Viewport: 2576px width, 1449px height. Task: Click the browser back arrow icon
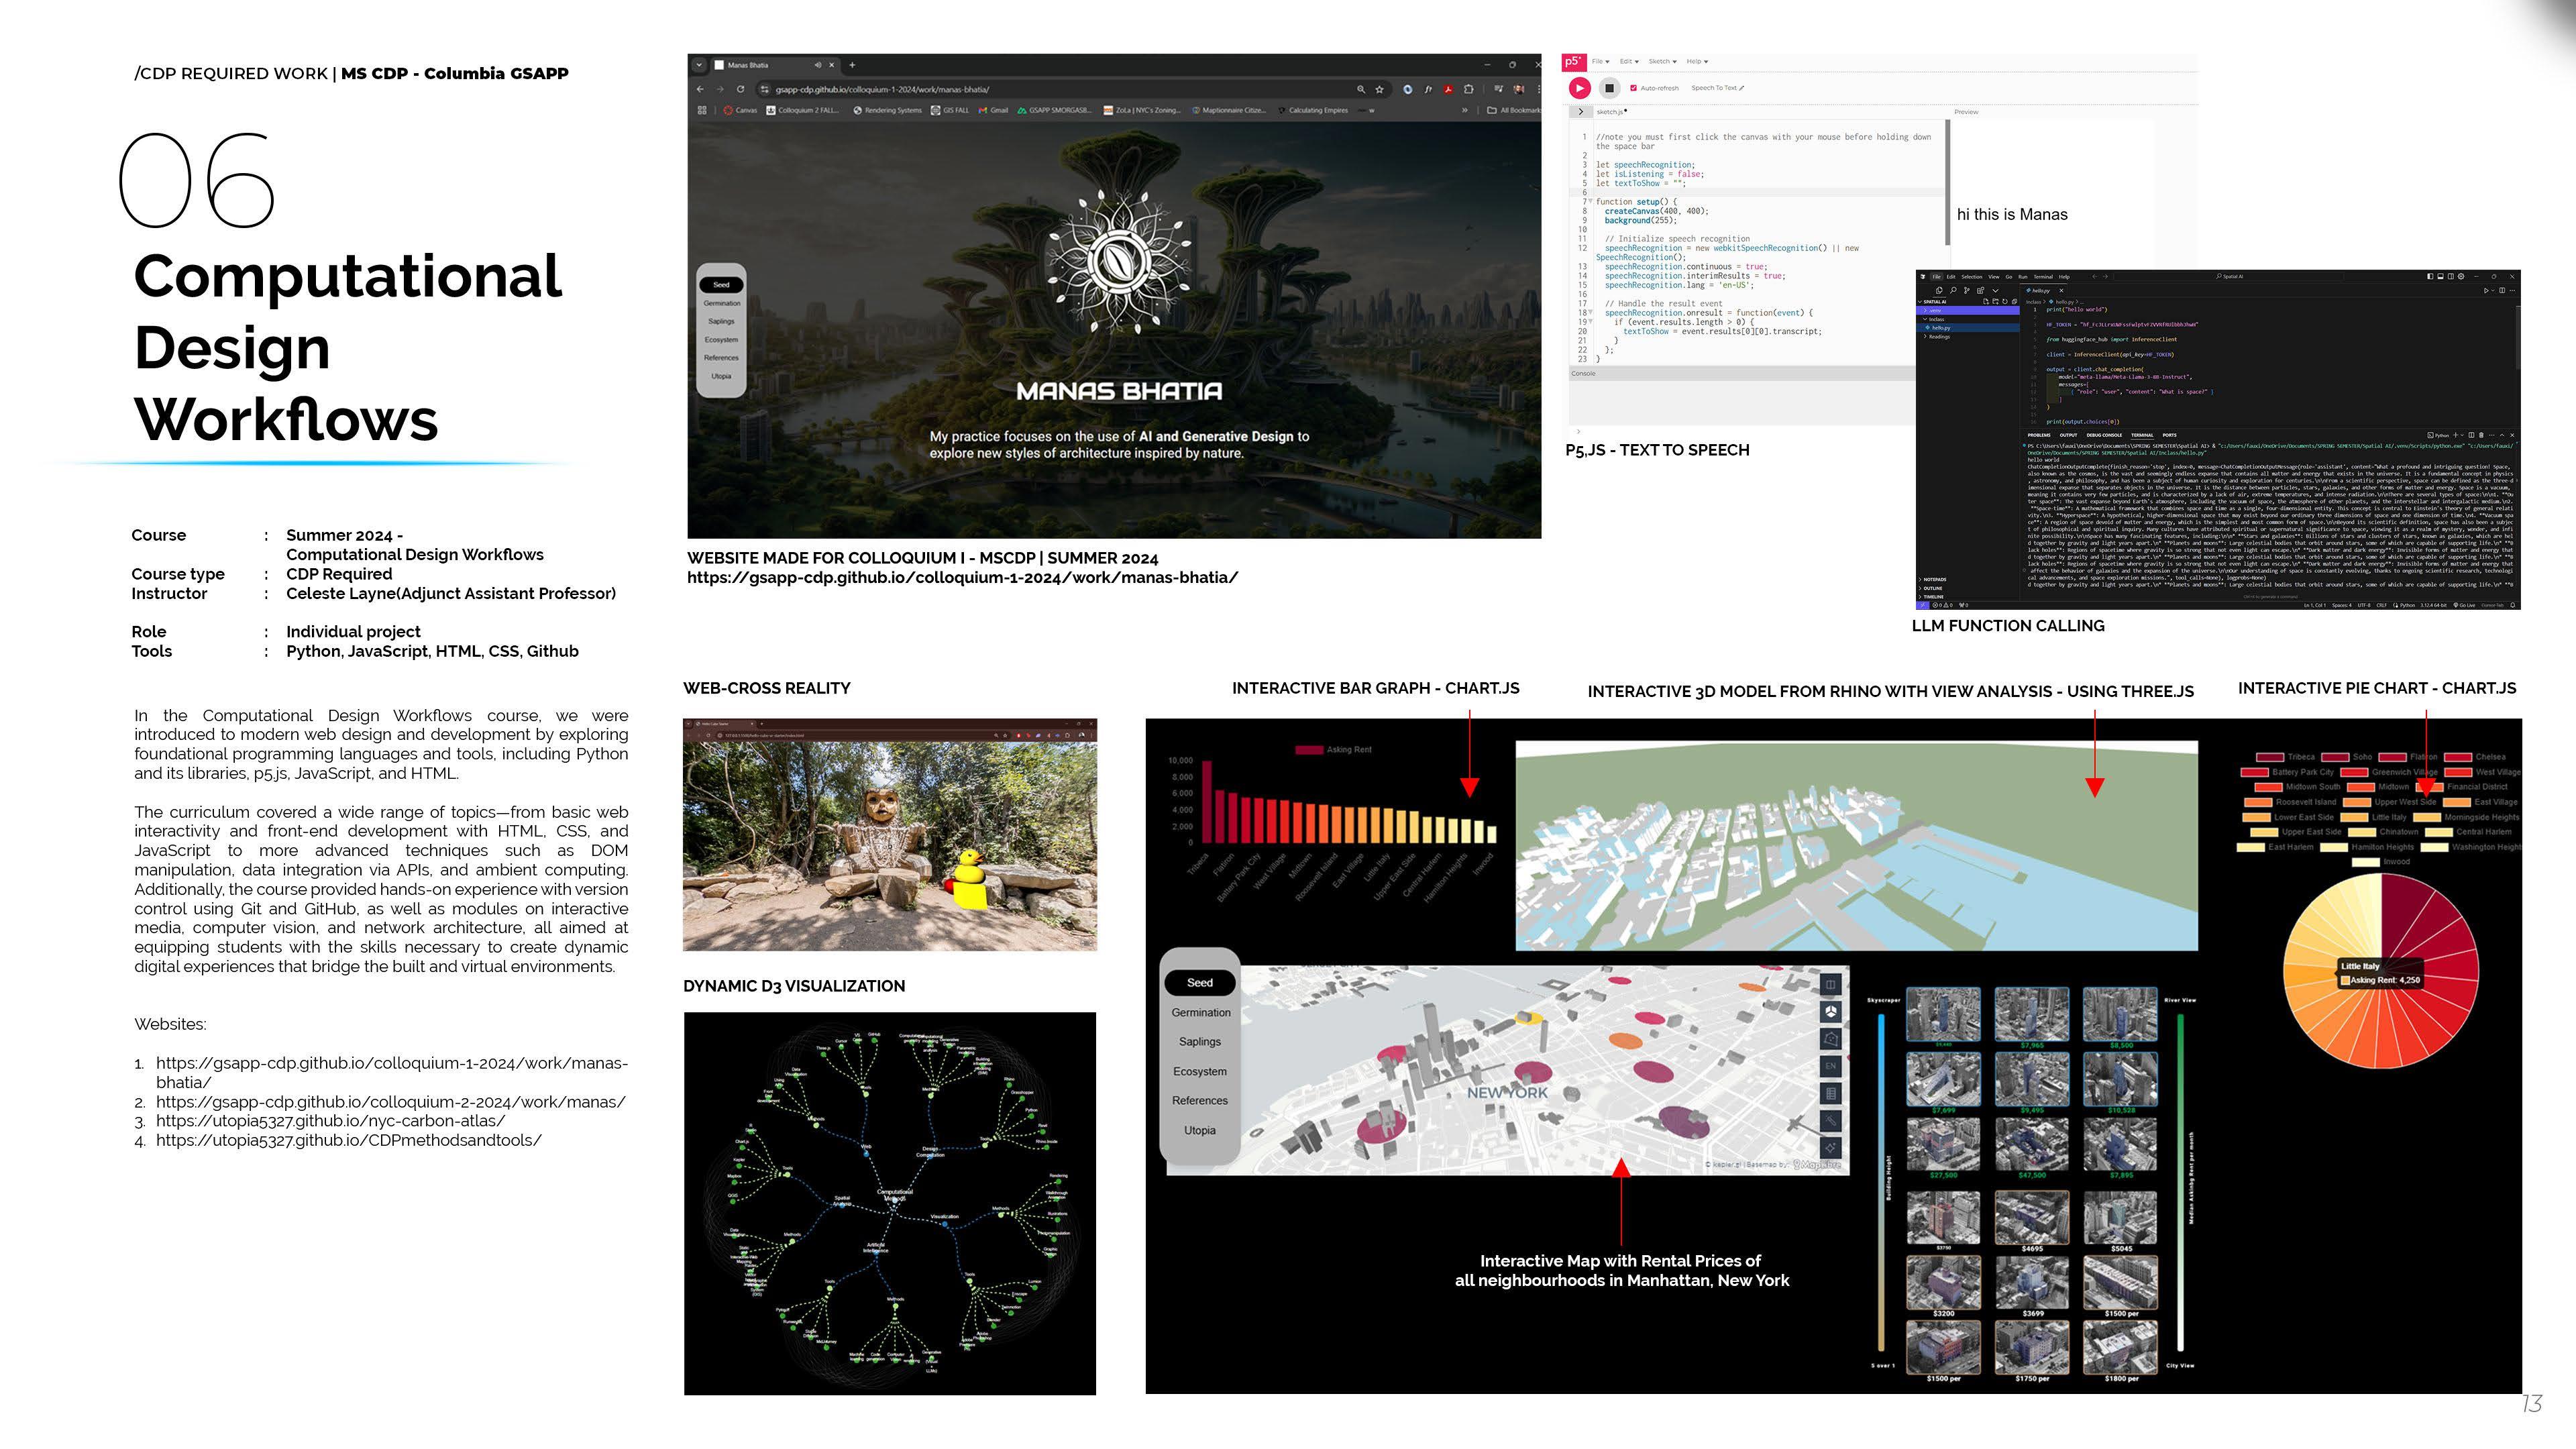(x=700, y=89)
